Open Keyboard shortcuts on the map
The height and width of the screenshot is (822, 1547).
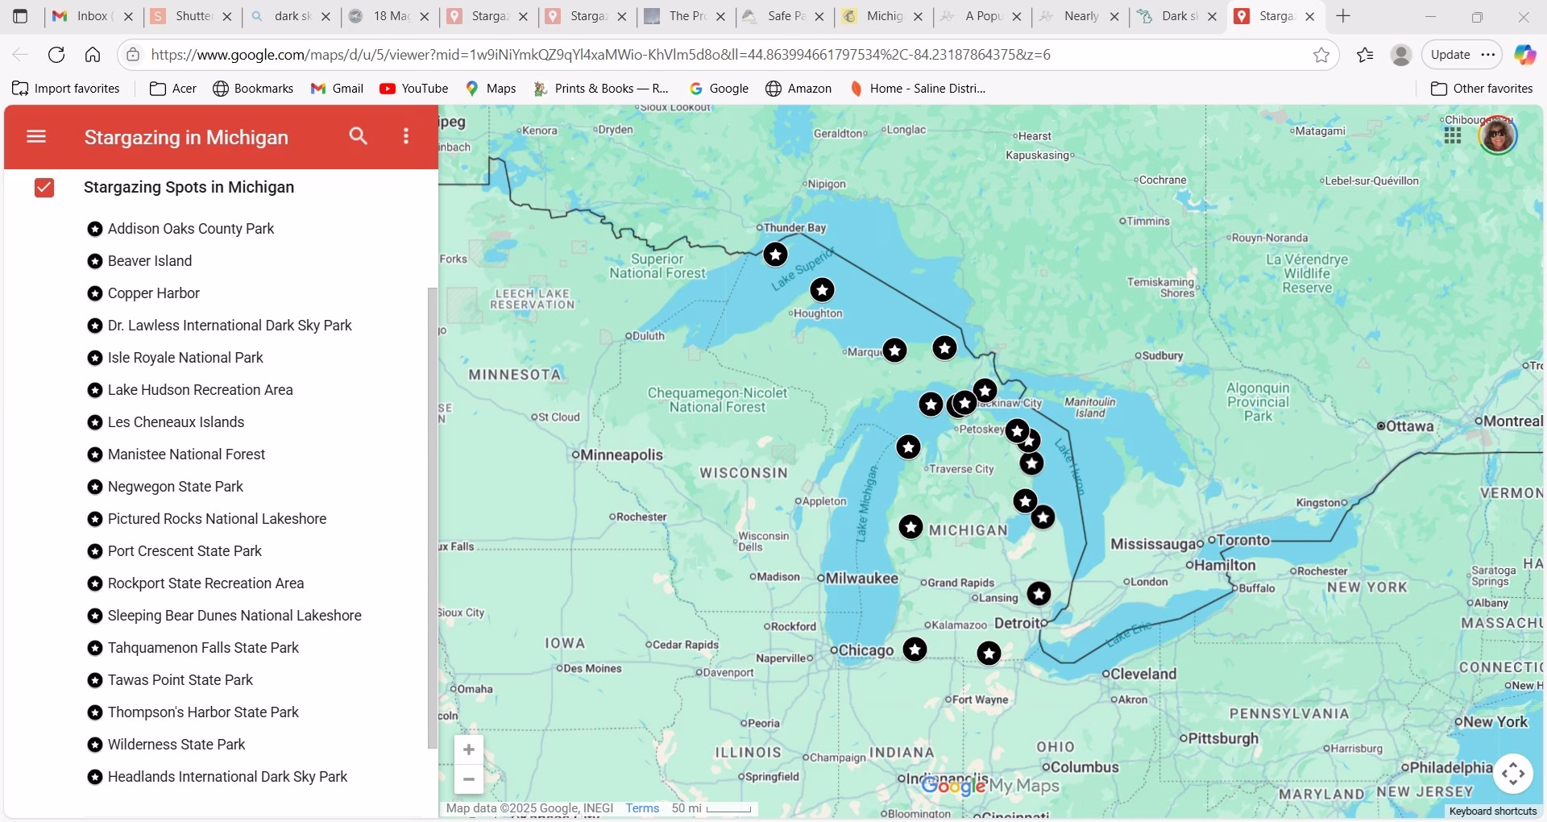click(1493, 812)
